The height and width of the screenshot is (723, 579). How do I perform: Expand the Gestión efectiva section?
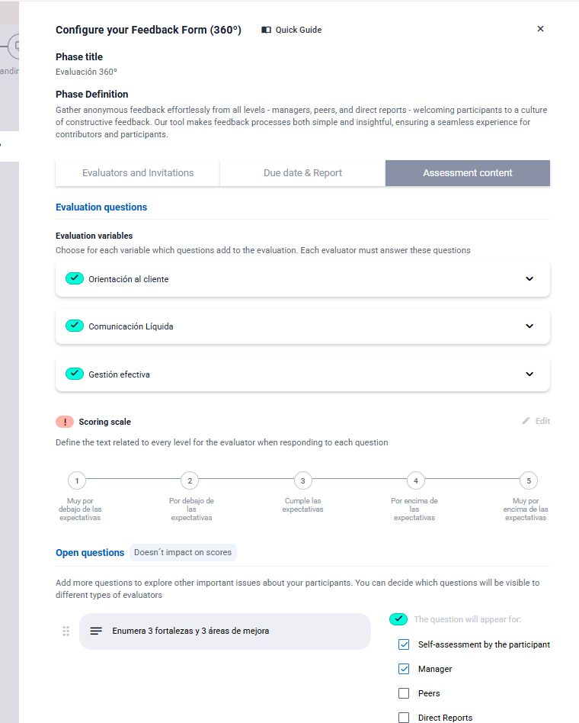tap(529, 374)
